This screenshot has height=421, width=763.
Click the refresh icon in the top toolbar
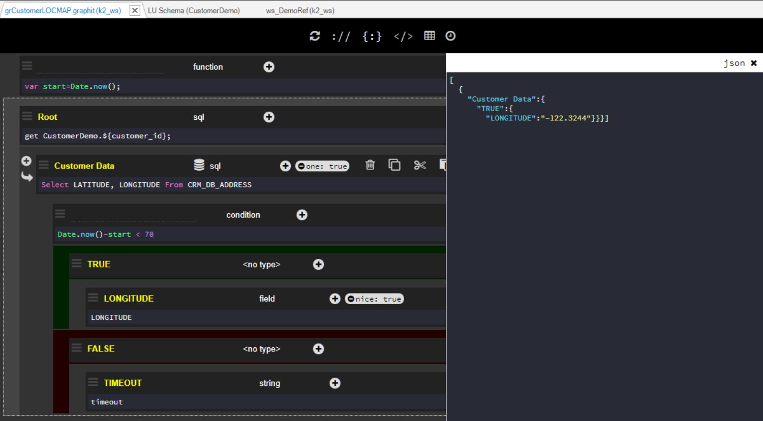(x=315, y=36)
